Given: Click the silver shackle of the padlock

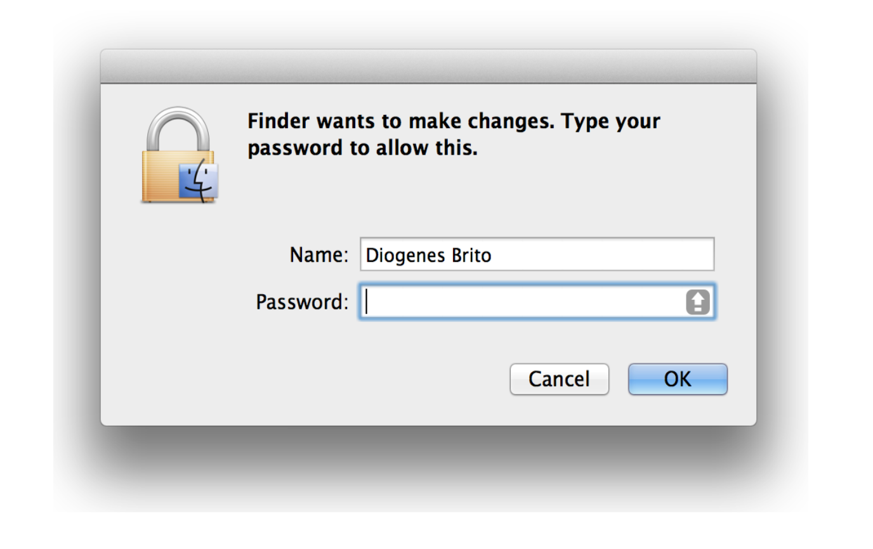Looking at the screenshot, I should (x=178, y=130).
